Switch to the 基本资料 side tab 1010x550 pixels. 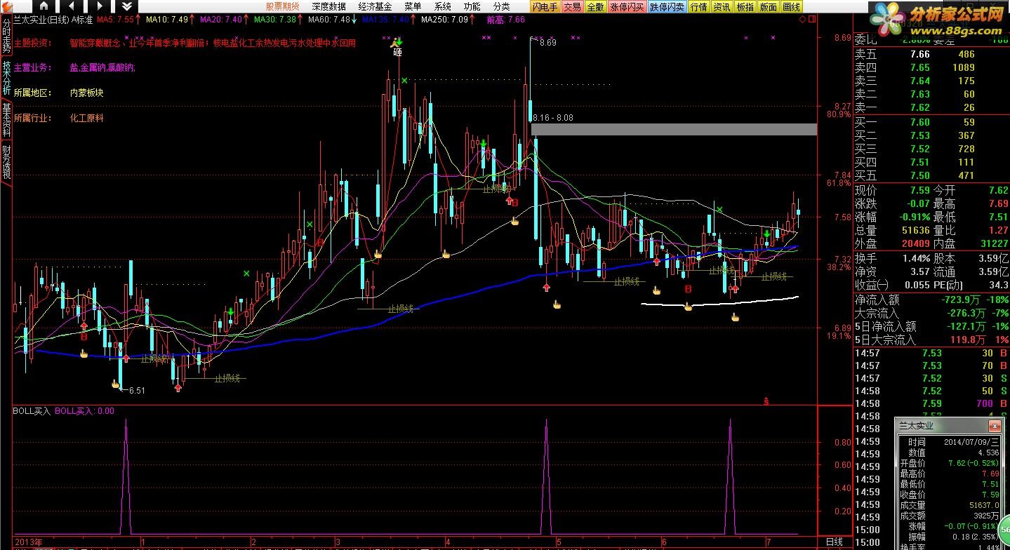tap(6, 119)
